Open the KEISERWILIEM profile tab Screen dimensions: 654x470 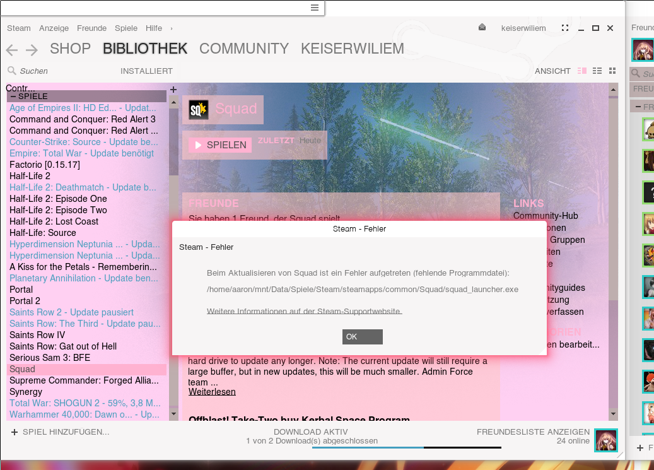pos(353,49)
